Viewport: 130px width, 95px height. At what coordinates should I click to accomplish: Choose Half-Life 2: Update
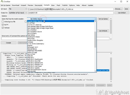tap(61, 68)
